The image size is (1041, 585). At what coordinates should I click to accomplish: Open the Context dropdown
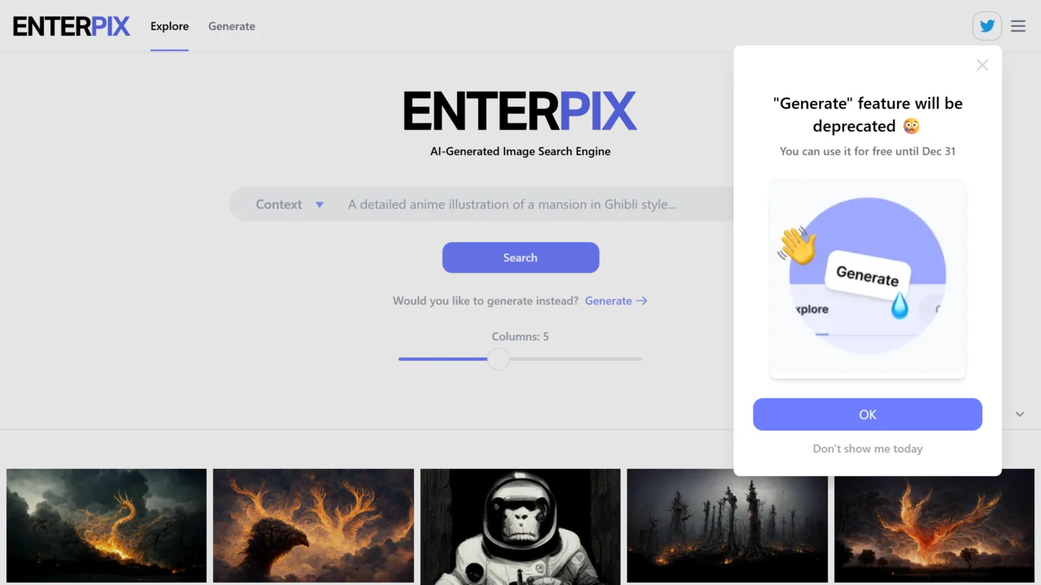(290, 205)
